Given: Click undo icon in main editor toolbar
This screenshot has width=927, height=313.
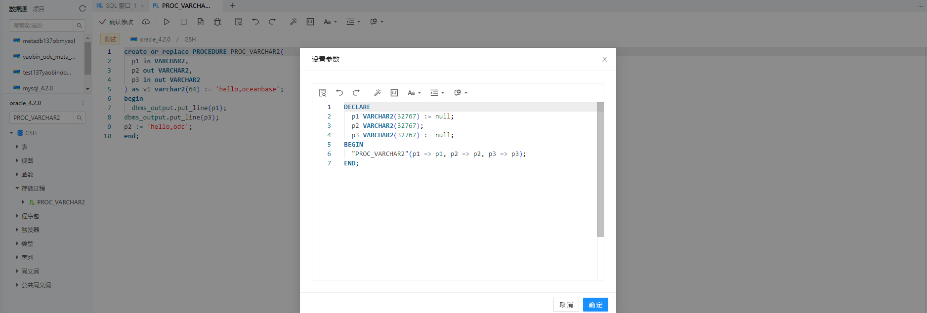Looking at the screenshot, I should pyautogui.click(x=255, y=22).
